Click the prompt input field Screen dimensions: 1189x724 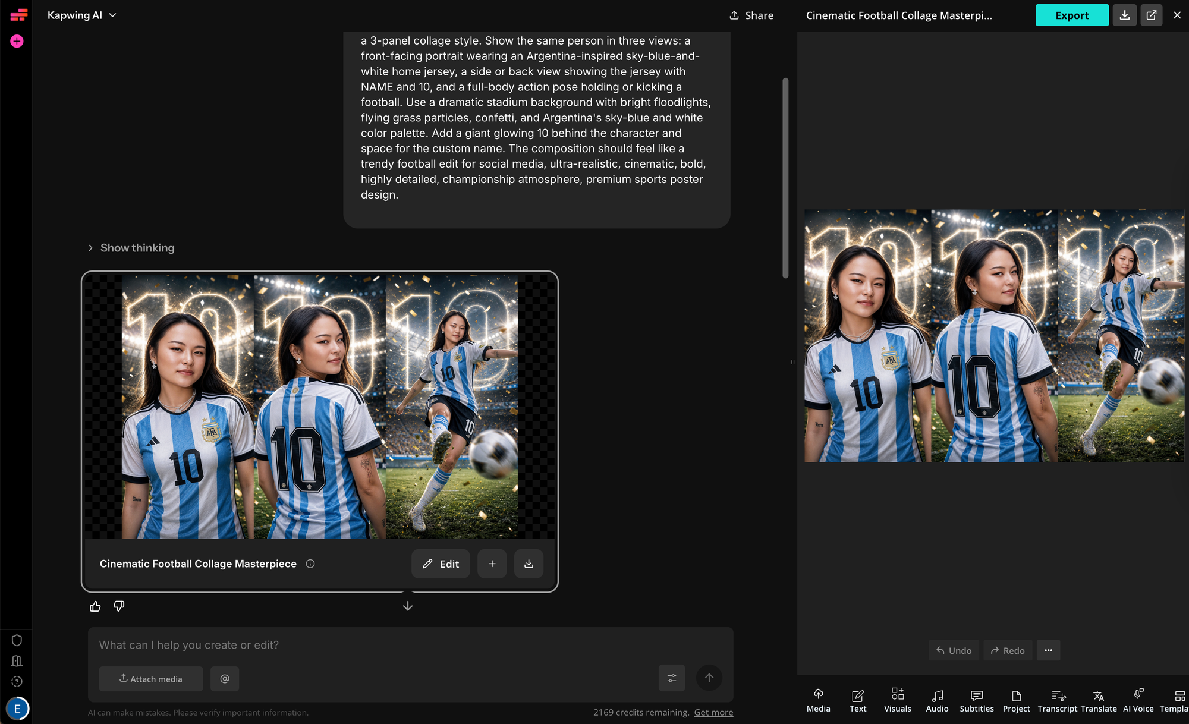point(410,645)
